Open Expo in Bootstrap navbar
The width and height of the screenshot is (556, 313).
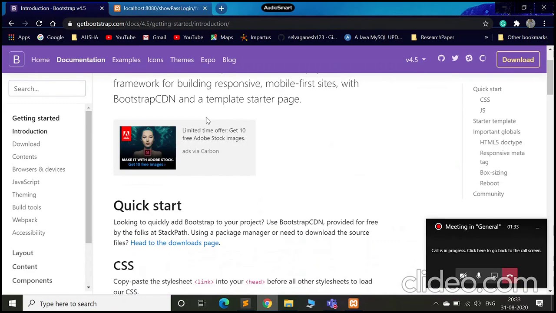coord(208,60)
